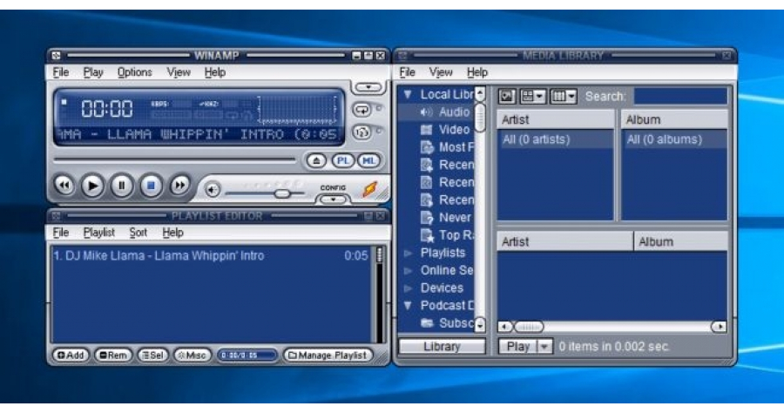
Task: Click the Most Played tree item icon
Action: pos(427,147)
